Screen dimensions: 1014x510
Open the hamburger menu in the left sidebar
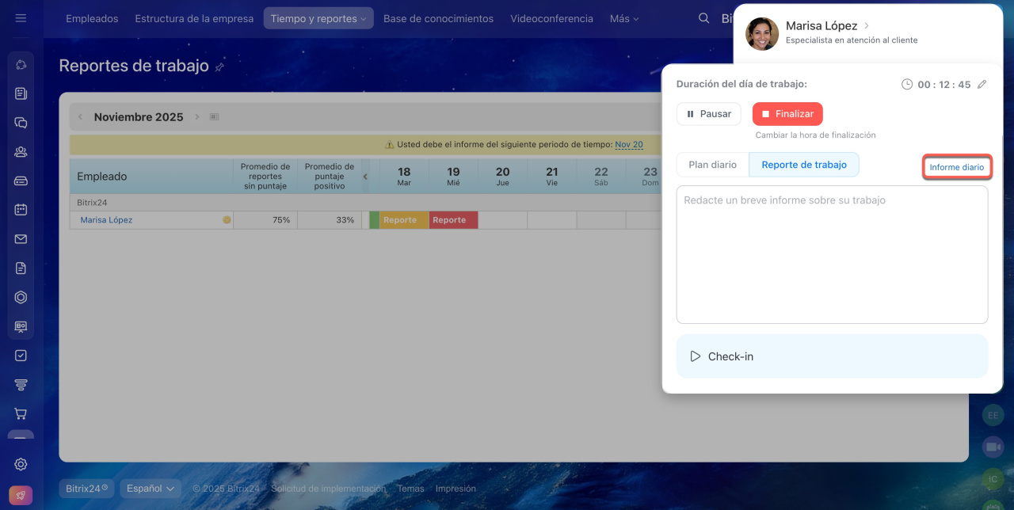pyautogui.click(x=21, y=18)
